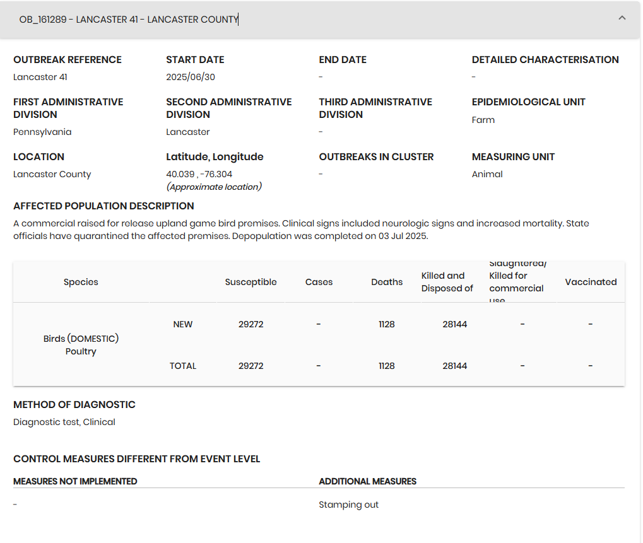Click the Stamping out additional measure

(348, 505)
